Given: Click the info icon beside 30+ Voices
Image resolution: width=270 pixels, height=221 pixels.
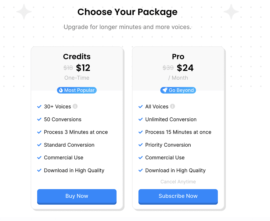Looking at the screenshot, I should coord(75,106).
